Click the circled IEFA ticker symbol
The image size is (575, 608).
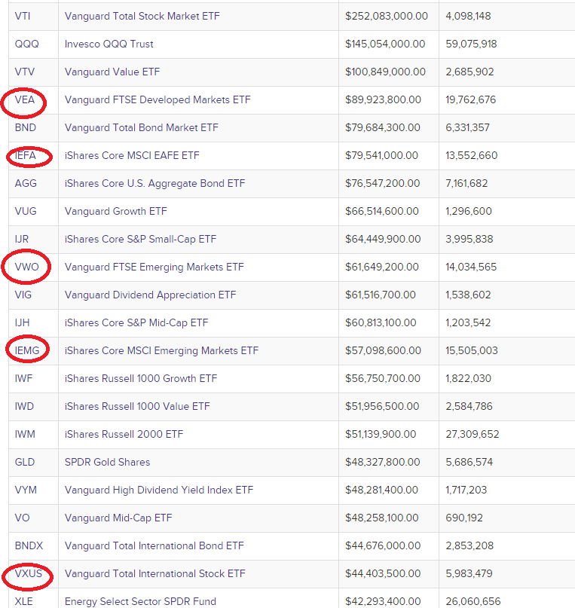point(25,156)
